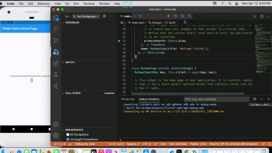Open macOS Control Center
This screenshot has width=272, height=153.
[x=237, y=3]
